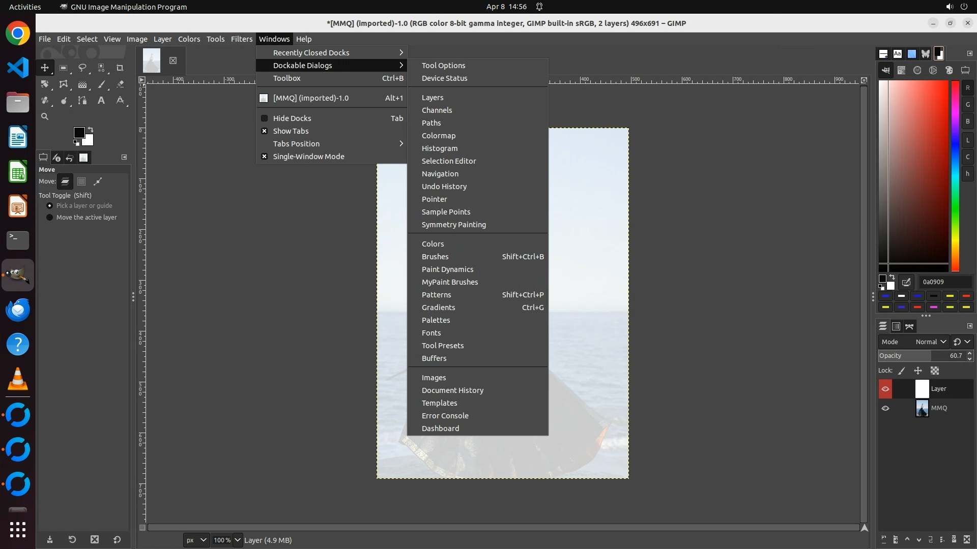Open the layer Mode Normal dropdown

930,342
